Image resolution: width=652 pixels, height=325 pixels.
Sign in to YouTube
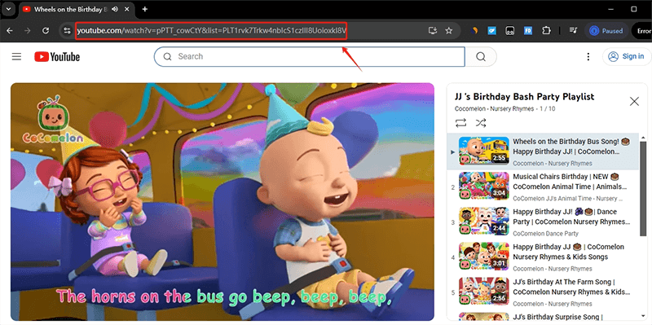click(626, 56)
